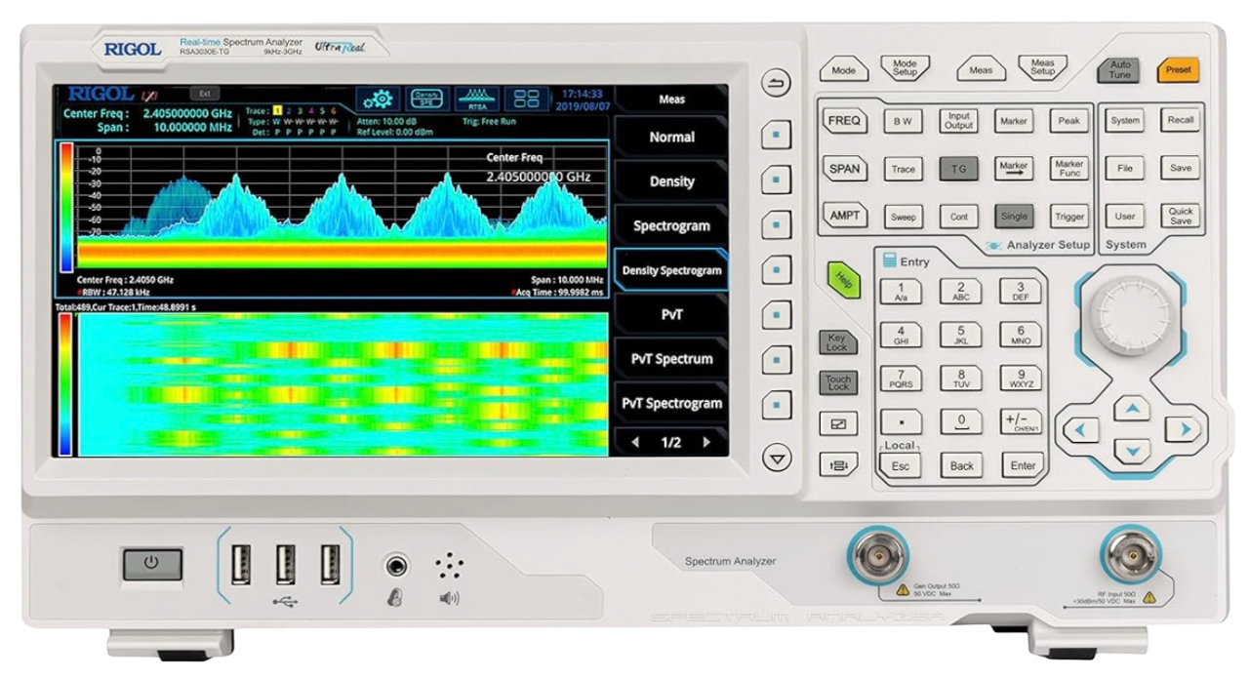Push the up arrow navigation key

pyautogui.click(x=1132, y=407)
